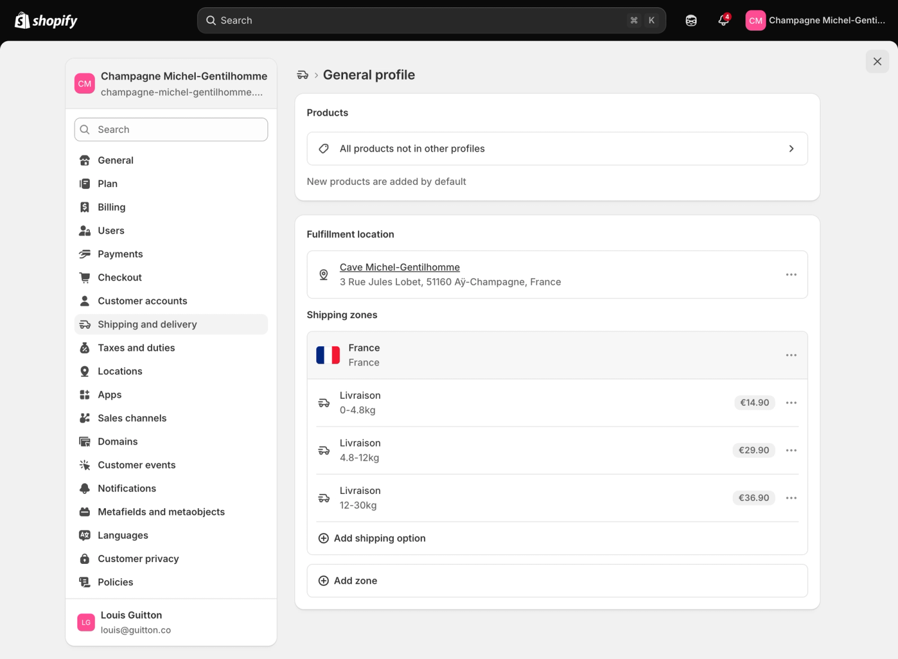Open options for the 12-30kg rate
Screen dimensions: 898x659
click(x=791, y=498)
